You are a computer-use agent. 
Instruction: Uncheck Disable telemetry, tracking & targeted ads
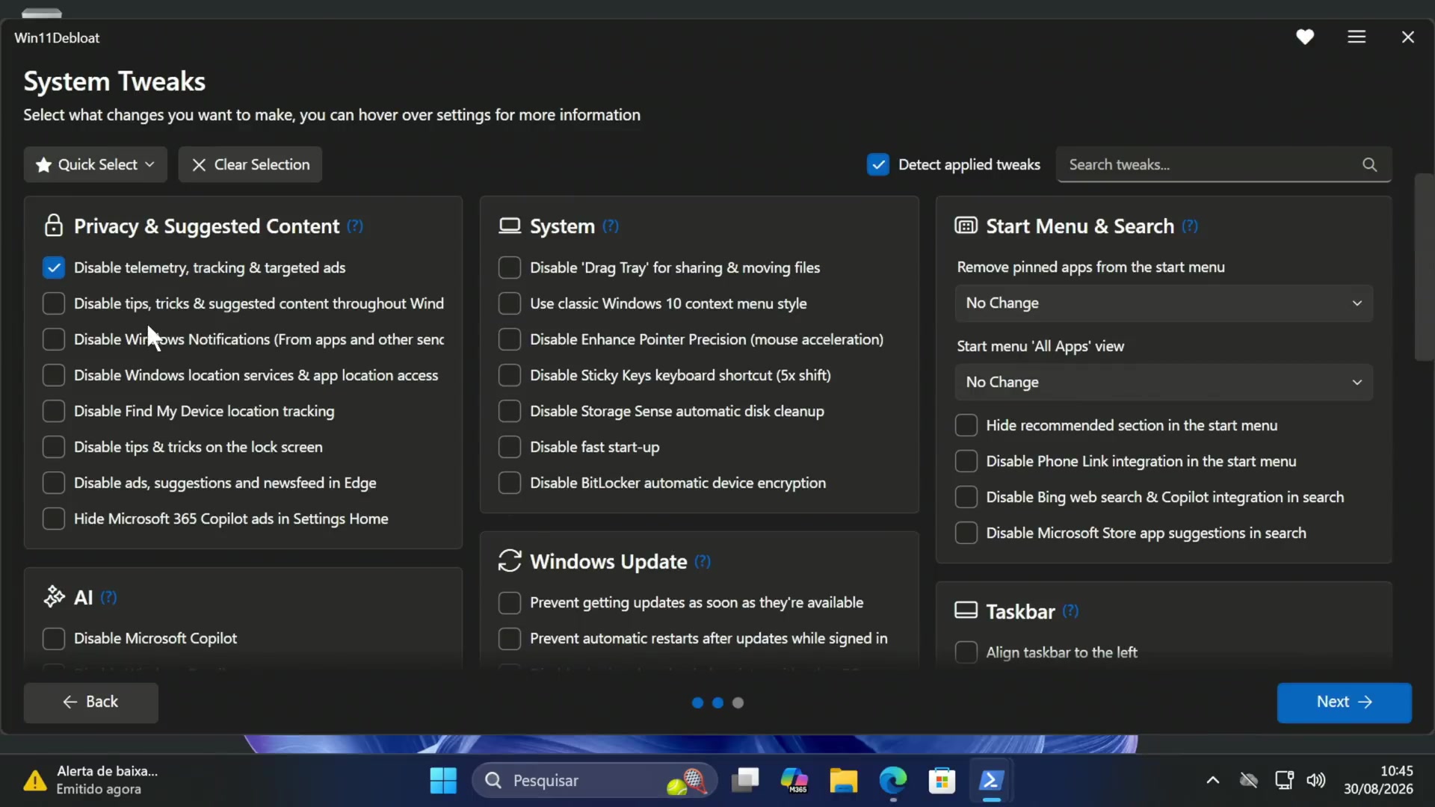(x=54, y=268)
